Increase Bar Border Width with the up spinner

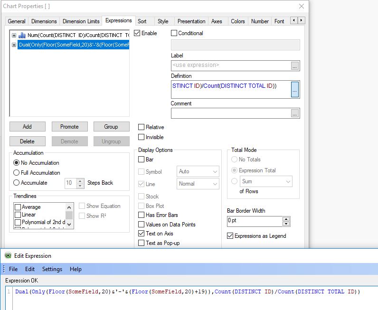point(286,219)
